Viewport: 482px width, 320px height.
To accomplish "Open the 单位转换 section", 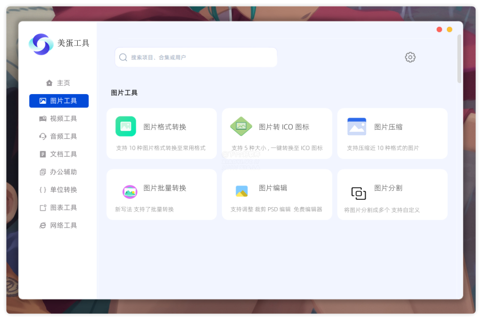I will 62,189.
